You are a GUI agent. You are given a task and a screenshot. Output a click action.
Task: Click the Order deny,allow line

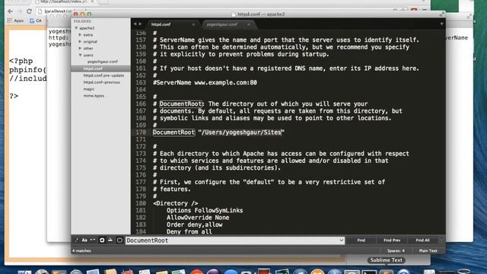tap(195, 225)
